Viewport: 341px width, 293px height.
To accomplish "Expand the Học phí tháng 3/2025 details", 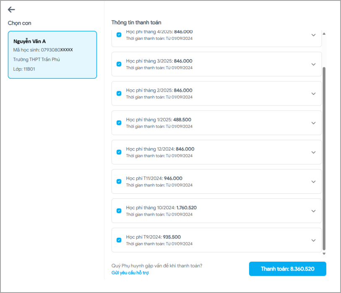I will point(313,64).
